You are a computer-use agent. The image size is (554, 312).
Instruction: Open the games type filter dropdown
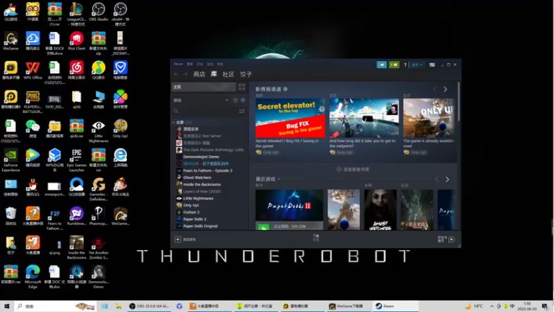tap(201, 101)
